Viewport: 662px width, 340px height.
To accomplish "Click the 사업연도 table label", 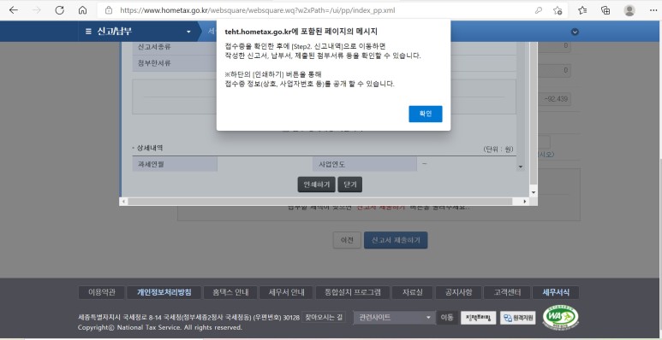I will [x=365, y=164].
